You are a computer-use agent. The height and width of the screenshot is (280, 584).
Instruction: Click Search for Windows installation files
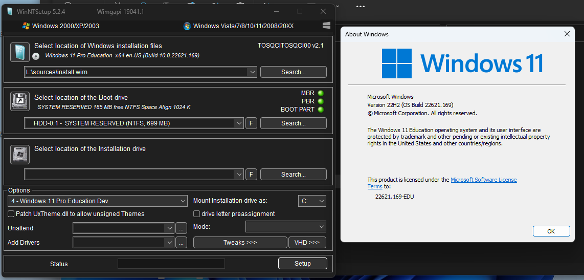[294, 72]
